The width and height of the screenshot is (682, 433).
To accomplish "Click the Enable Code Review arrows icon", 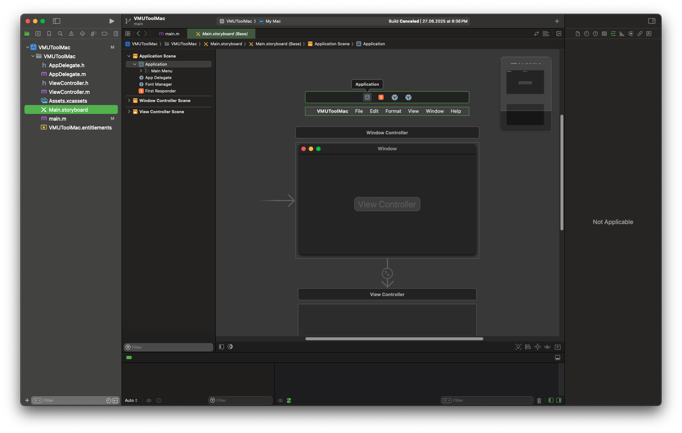I will click(536, 34).
